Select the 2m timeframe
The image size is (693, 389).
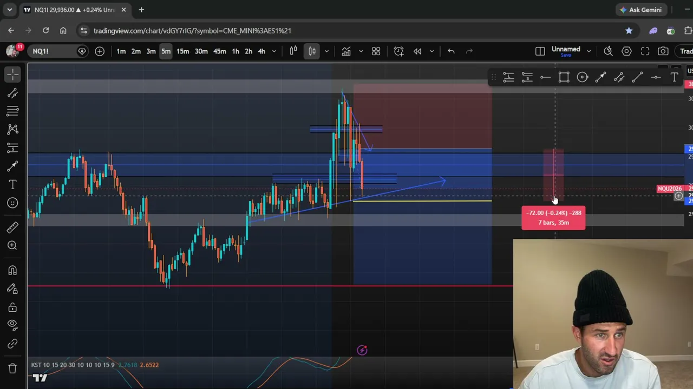click(136, 51)
